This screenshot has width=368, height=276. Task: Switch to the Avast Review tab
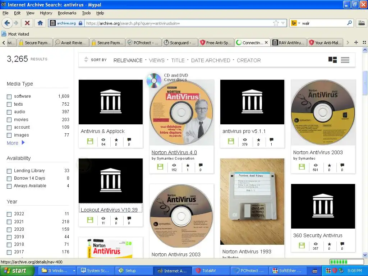71,42
